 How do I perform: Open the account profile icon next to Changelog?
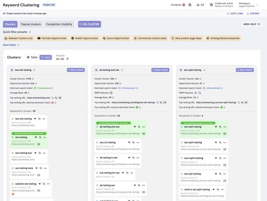click(190, 5)
